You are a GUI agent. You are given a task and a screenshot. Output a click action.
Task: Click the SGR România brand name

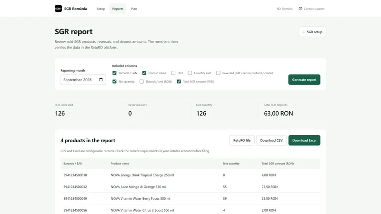(x=76, y=9)
